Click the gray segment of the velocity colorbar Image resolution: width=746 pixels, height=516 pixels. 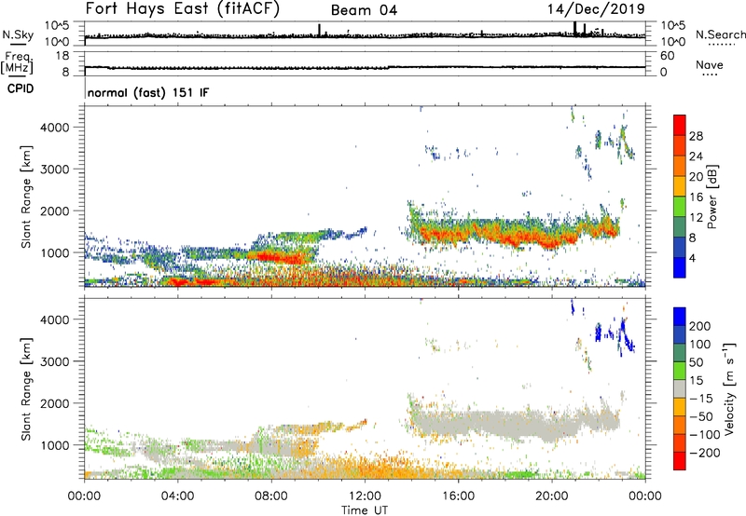click(x=680, y=388)
